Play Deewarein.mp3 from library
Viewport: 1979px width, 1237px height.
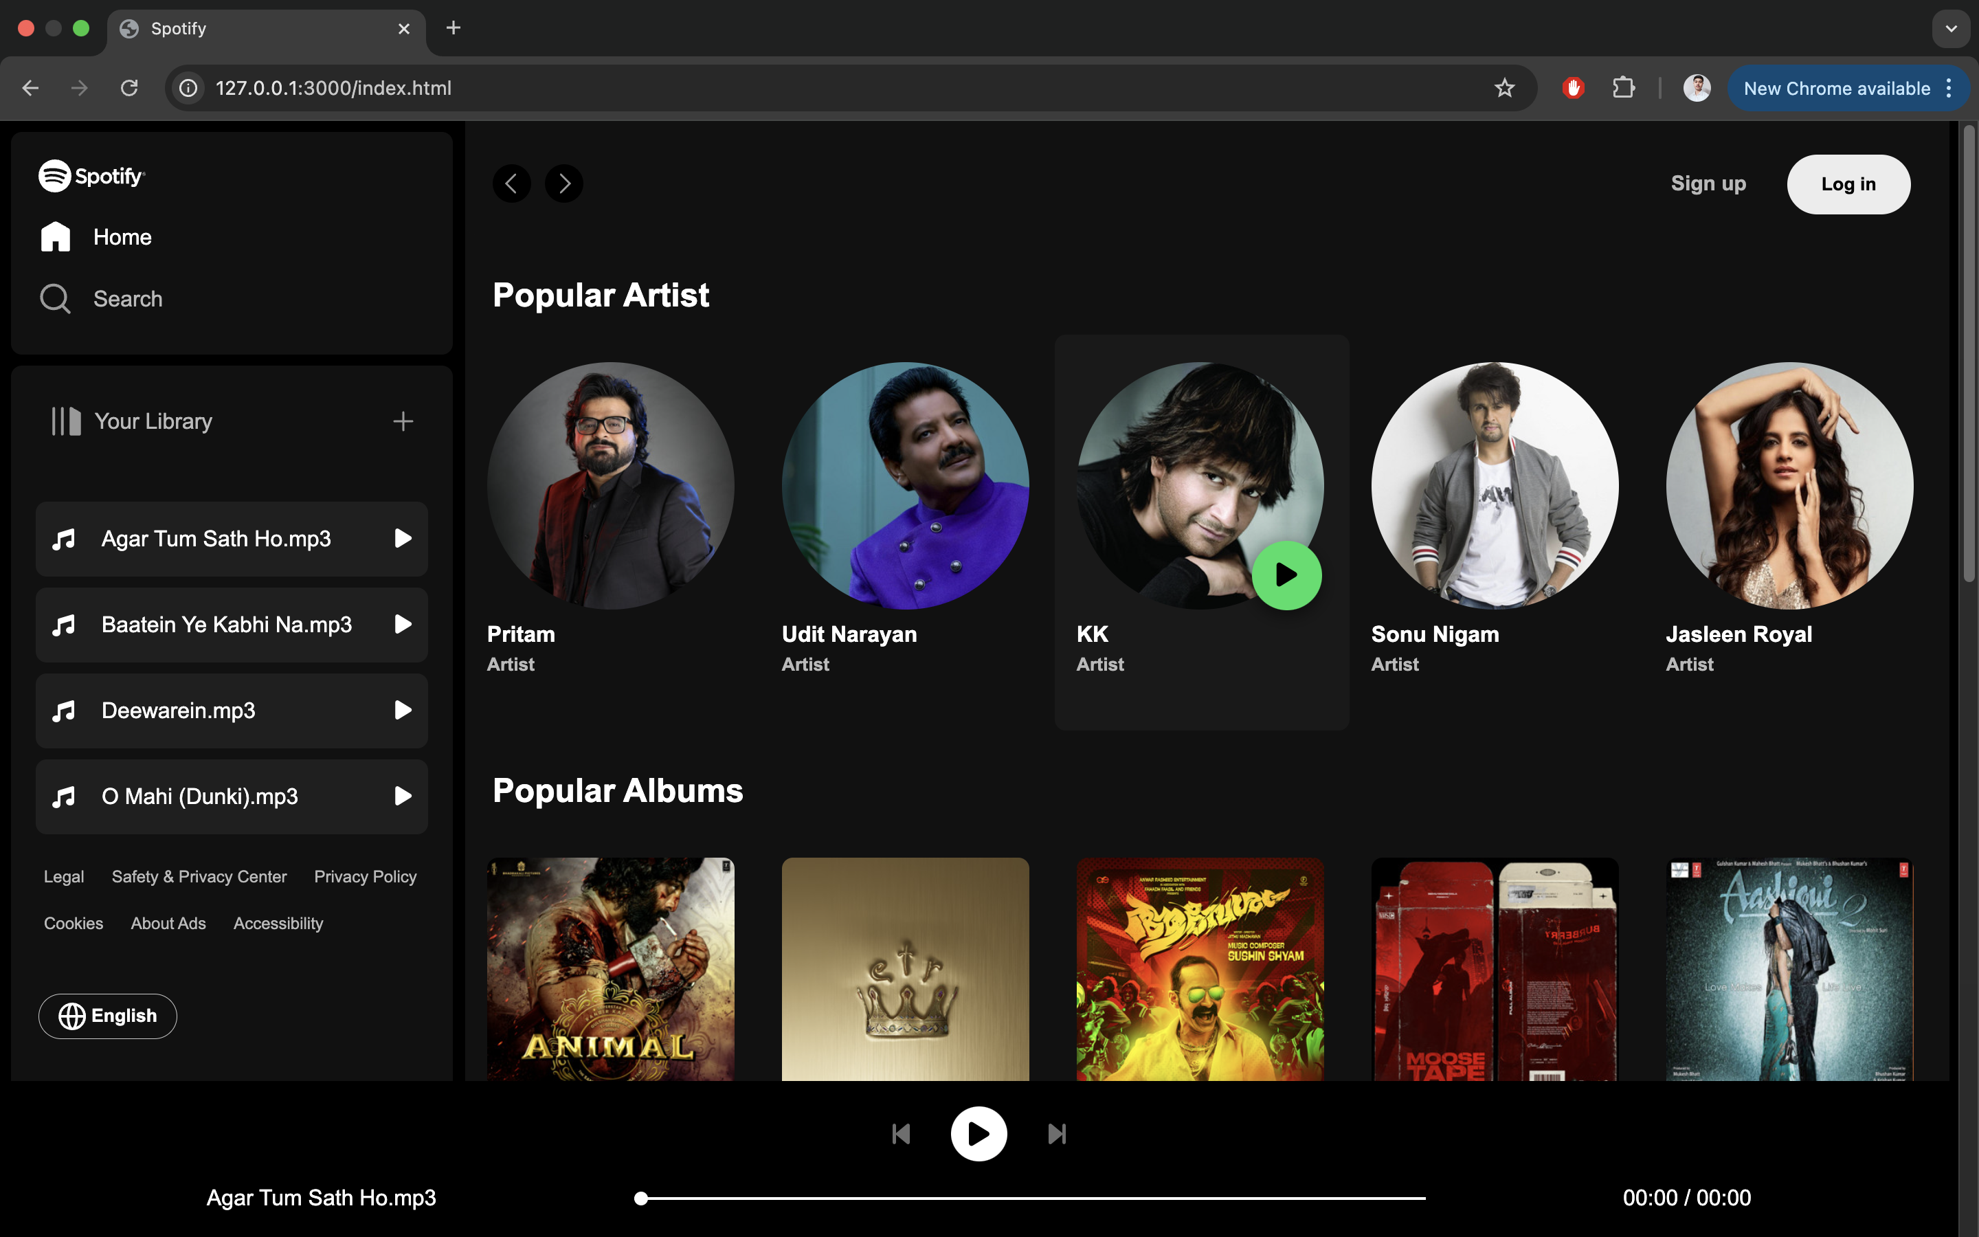pos(403,710)
